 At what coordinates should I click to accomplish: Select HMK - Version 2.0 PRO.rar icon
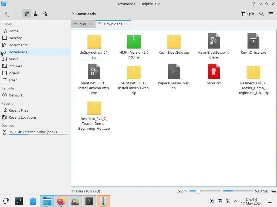(x=134, y=42)
